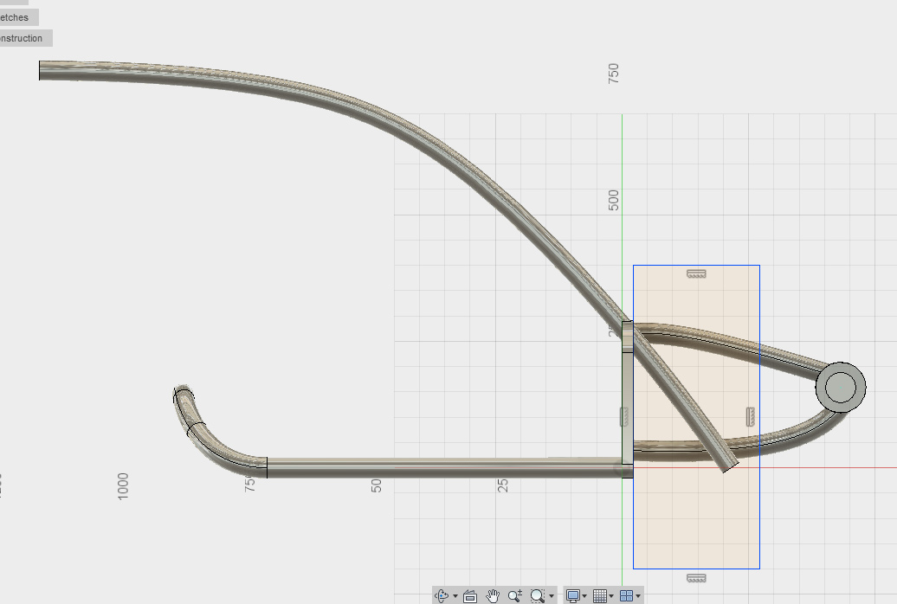The image size is (897, 604).
Task: Click the top horizontal constraint glyph on rectangle
Action: pos(696,273)
